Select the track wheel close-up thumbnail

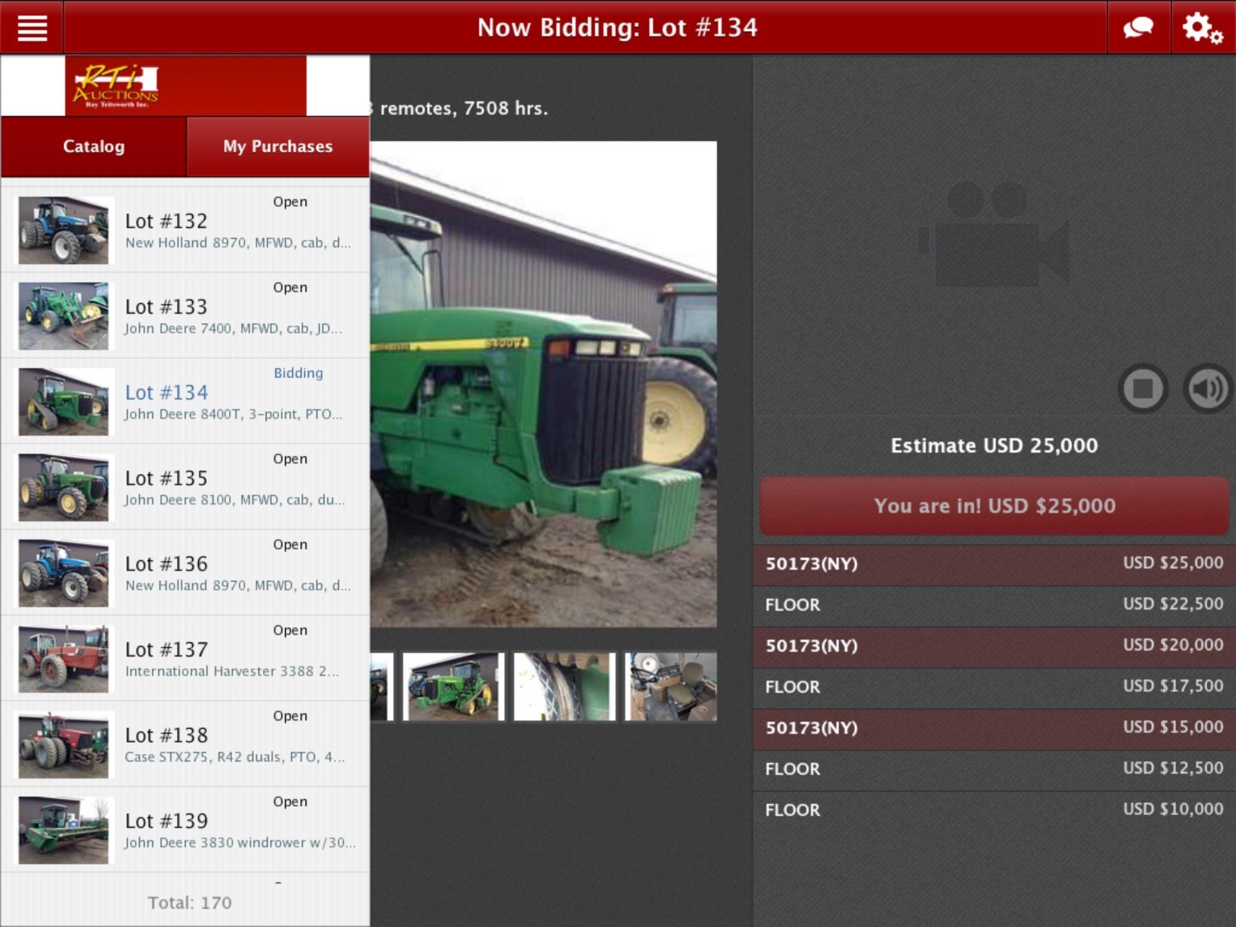pos(564,687)
